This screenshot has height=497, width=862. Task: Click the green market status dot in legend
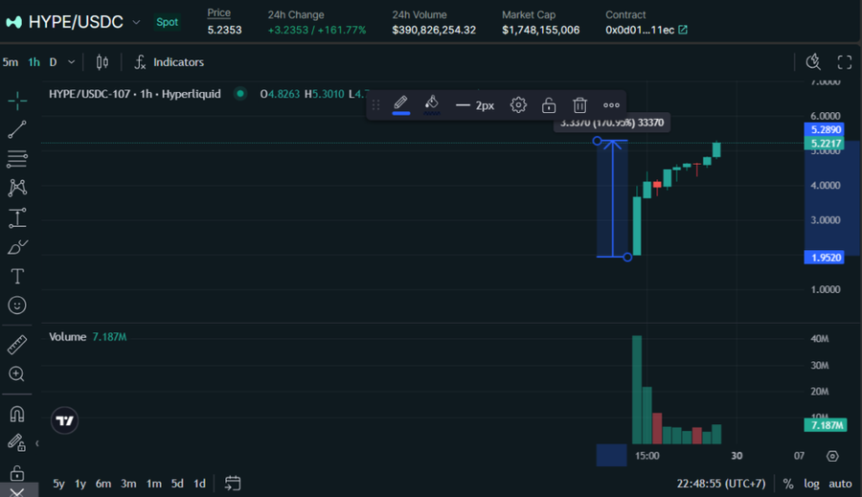[x=240, y=94]
